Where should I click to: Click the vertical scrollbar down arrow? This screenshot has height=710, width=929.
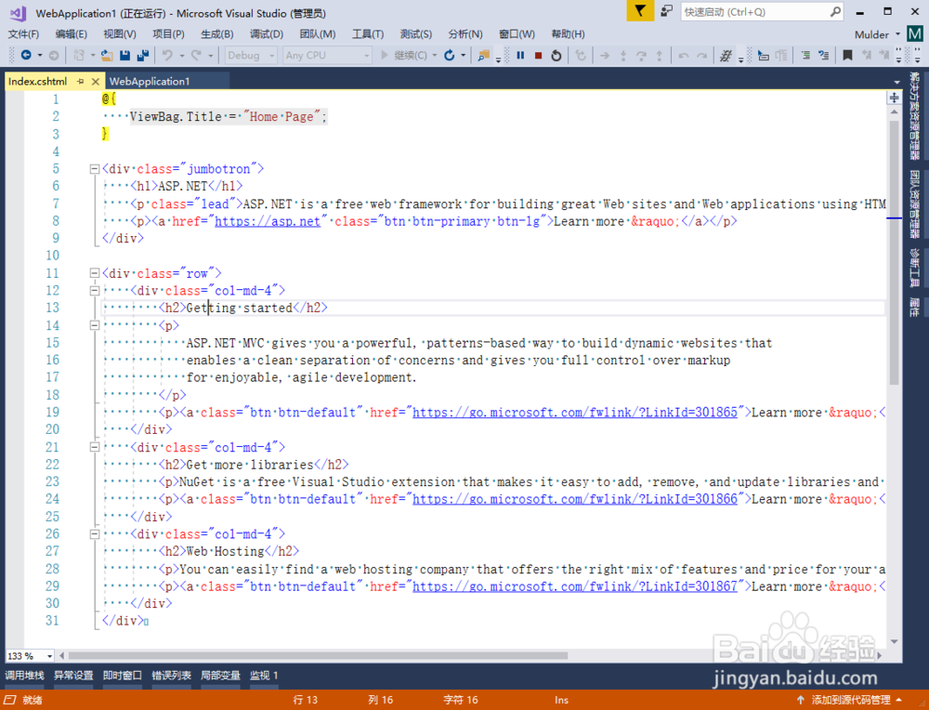[x=894, y=642]
